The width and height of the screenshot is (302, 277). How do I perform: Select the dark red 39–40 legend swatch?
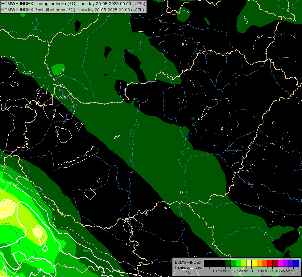point(275,263)
